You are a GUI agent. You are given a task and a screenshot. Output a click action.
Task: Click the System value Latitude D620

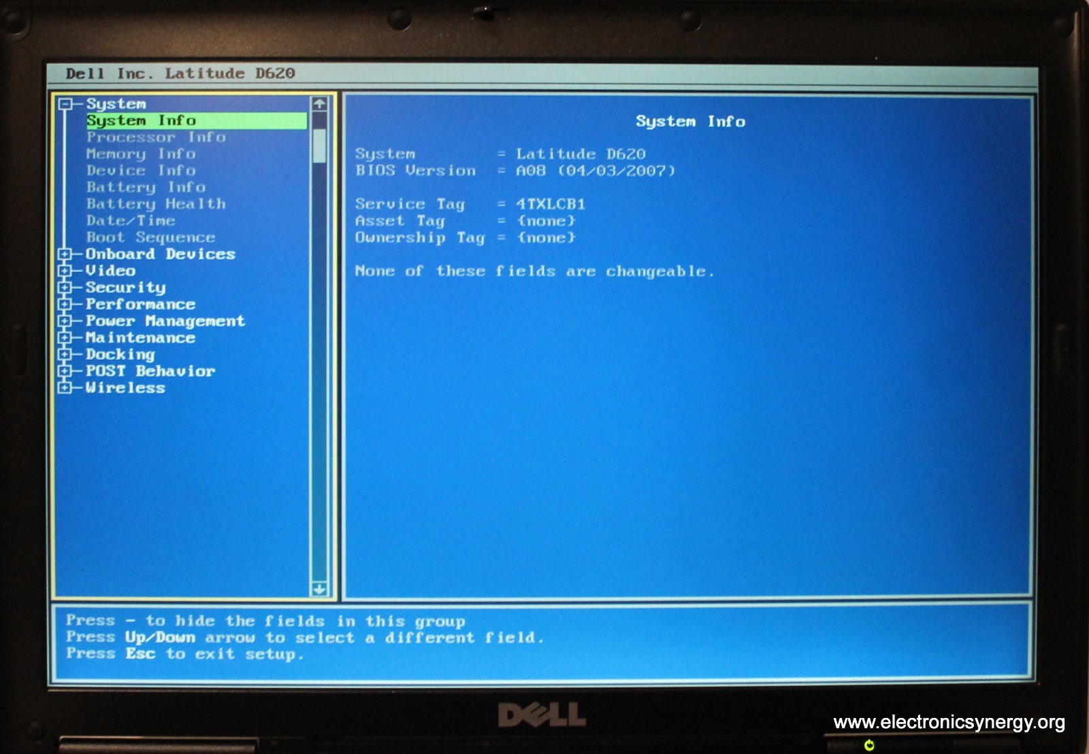point(581,154)
